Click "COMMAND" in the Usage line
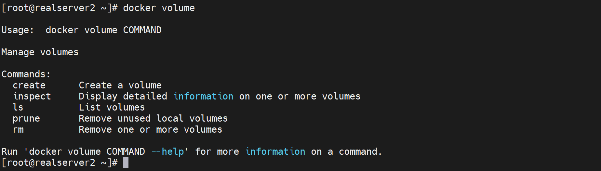The image size is (601, 171). (142, 30)
